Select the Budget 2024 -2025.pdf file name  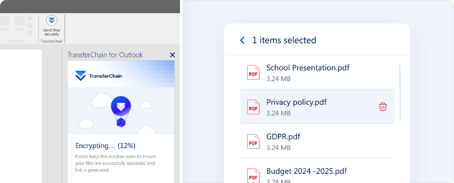pos(306,171)
